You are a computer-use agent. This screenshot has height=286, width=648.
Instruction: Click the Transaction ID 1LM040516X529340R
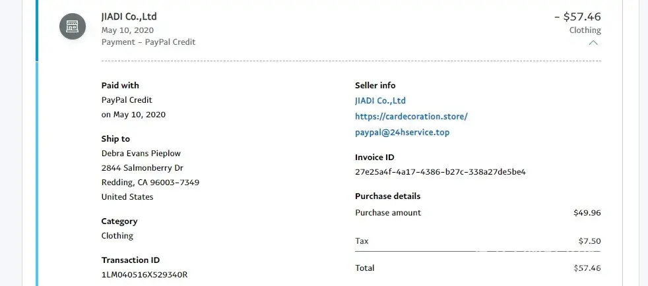point(145,274)
